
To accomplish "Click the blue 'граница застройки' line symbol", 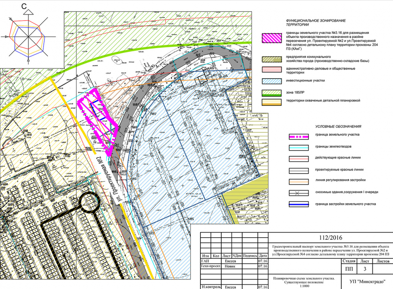I will [x=298, y=204].
